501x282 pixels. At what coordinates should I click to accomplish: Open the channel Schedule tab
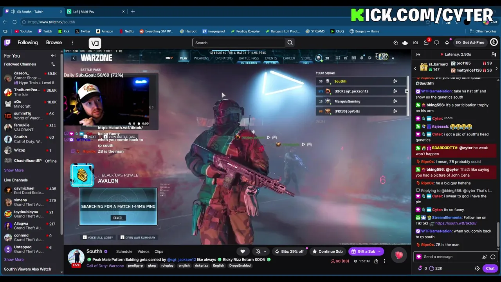[124, 251]
